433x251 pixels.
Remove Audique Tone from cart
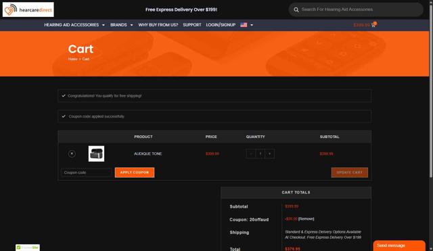tap(72, 154)
